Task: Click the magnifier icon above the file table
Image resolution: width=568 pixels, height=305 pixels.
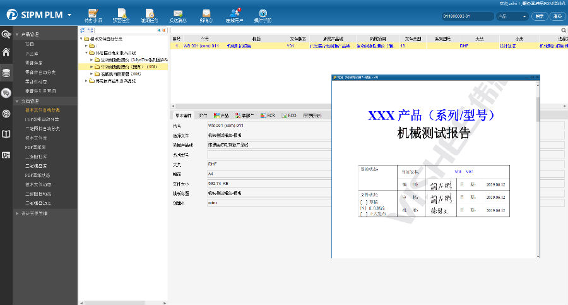Action: point(564,30)
